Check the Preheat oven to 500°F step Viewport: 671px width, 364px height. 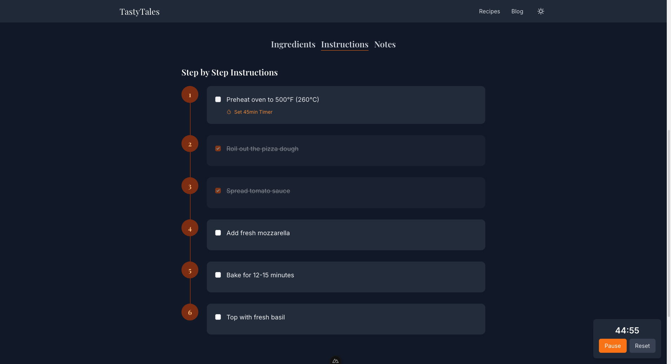(x=218, y=99)
